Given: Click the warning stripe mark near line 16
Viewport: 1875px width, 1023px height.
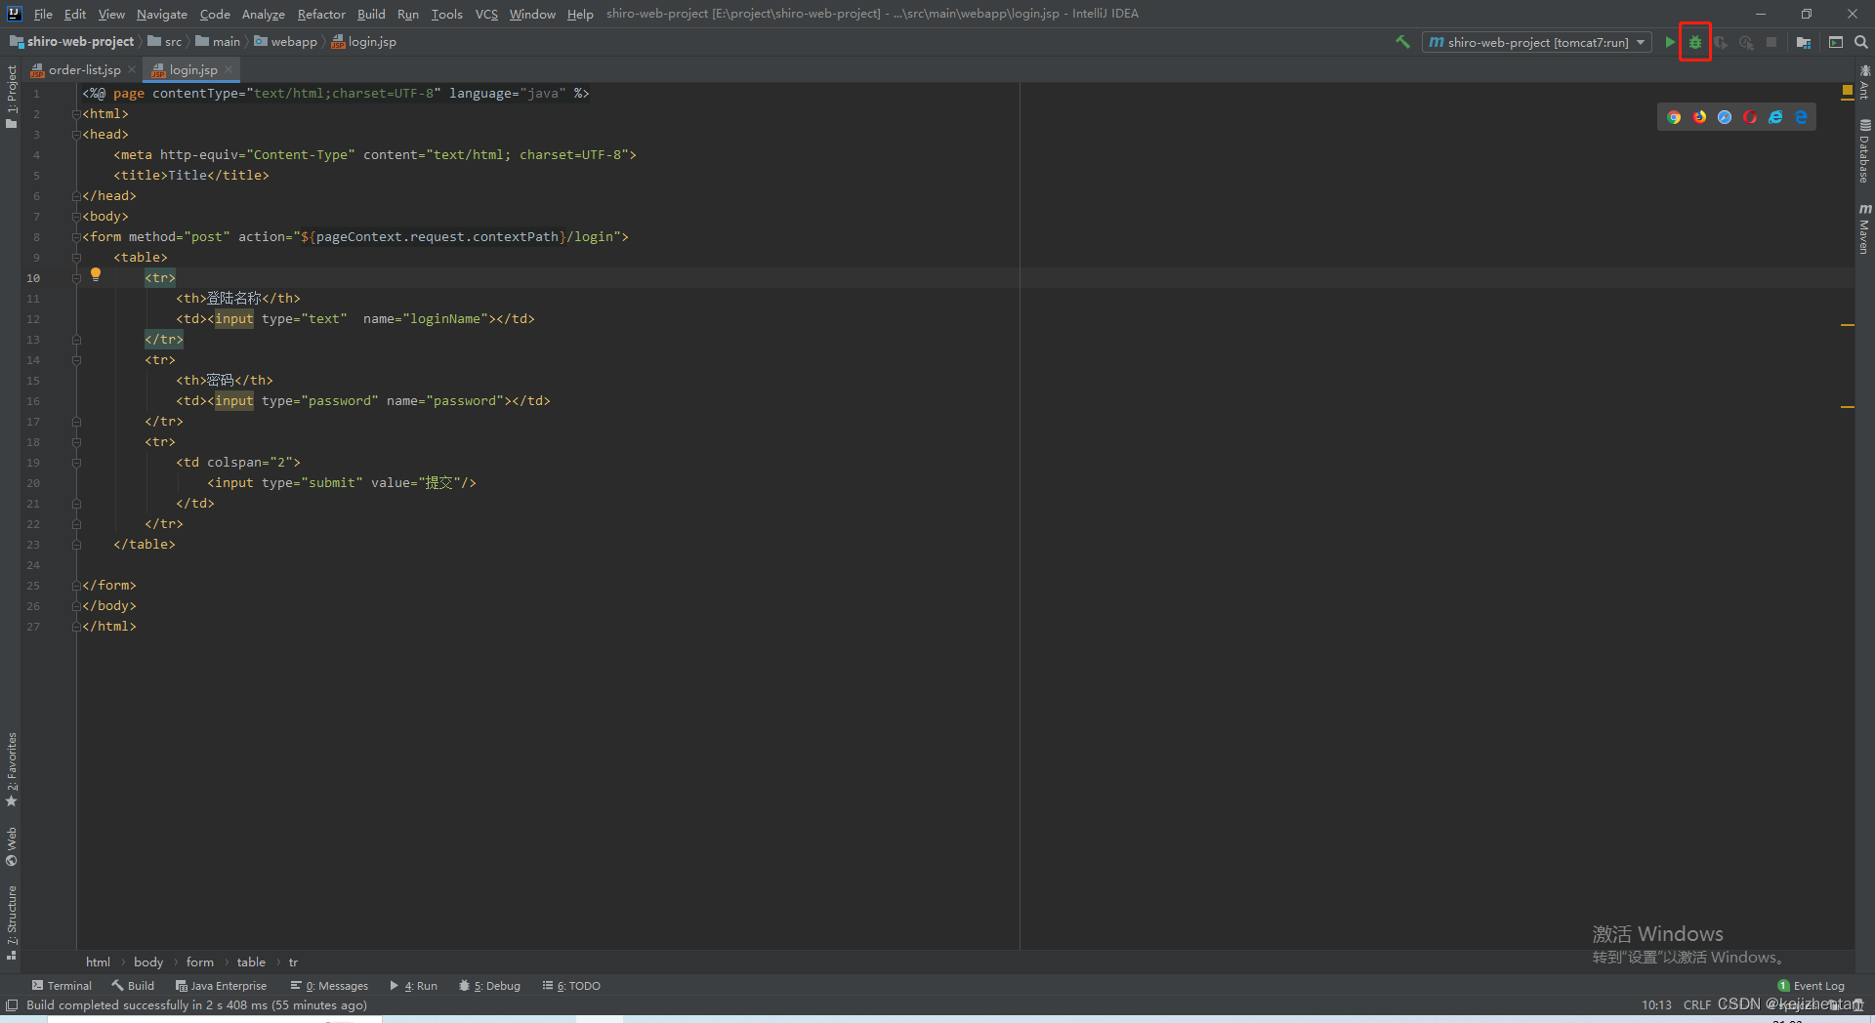Looking at the screenshot, I should click(x=1847, y=407).
